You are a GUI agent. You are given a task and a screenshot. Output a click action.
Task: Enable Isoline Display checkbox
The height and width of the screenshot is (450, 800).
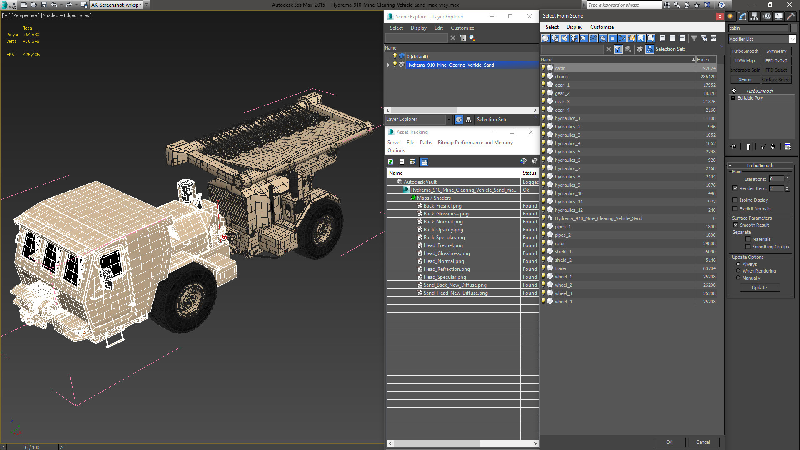[x=735, y=200]
